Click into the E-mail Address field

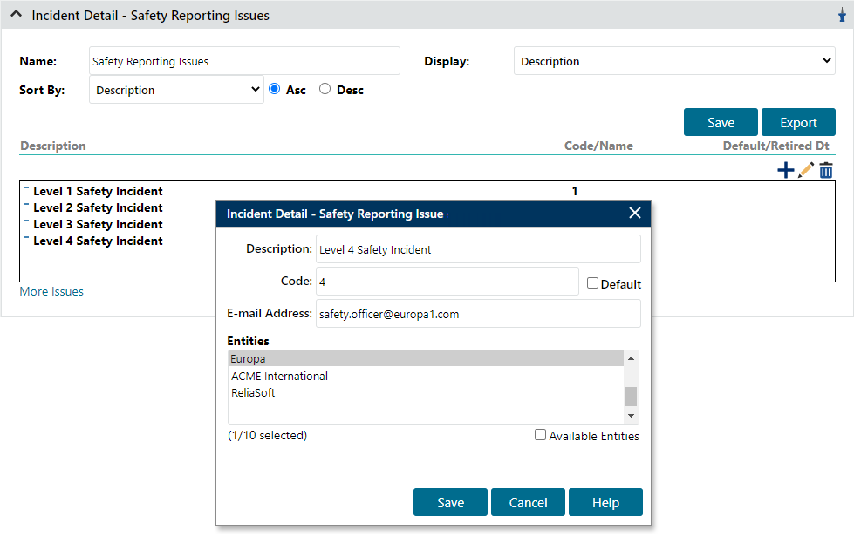coord(478,315)
